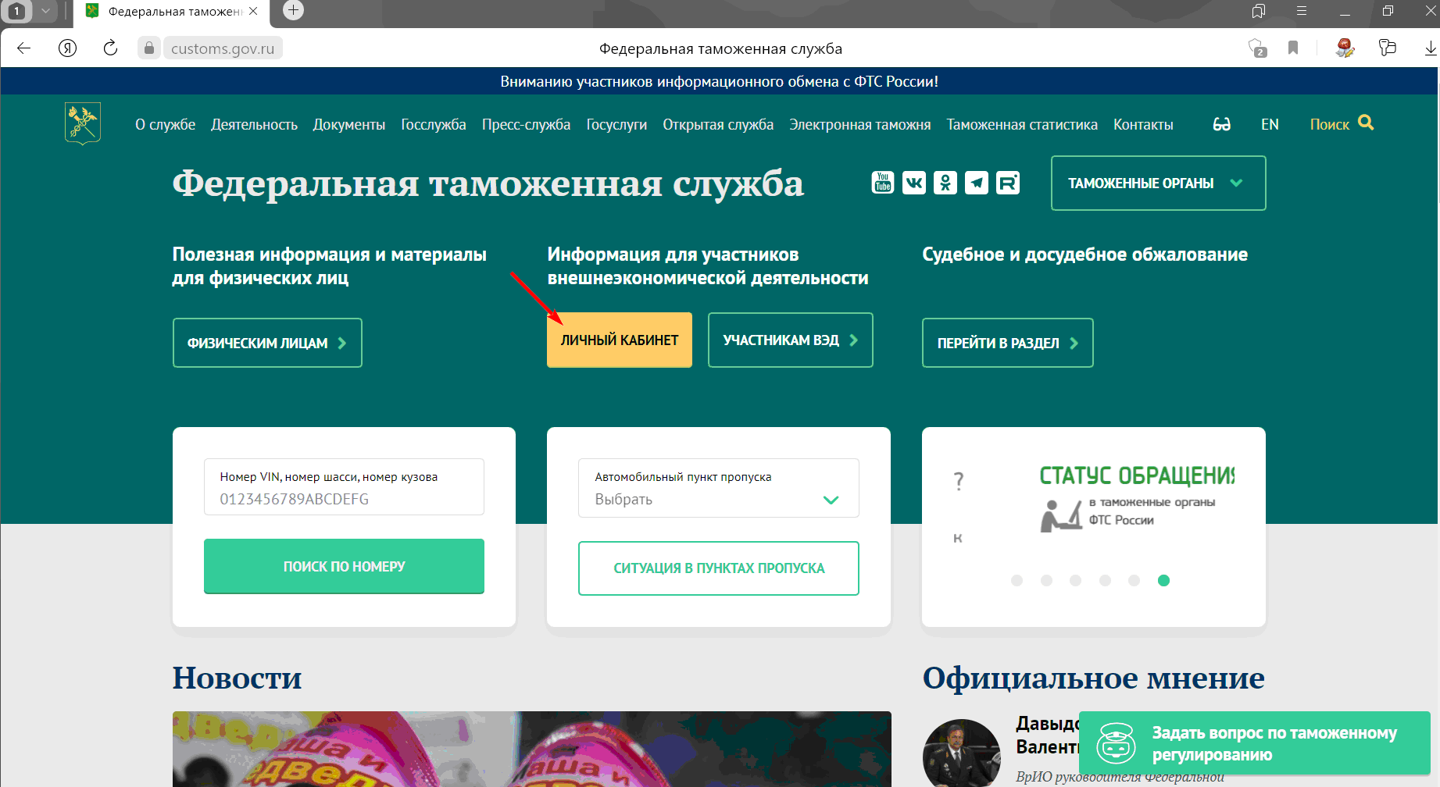
Task: Click the ПОИСК ПО НОМЕРУ button
Action: coord(344,566)
